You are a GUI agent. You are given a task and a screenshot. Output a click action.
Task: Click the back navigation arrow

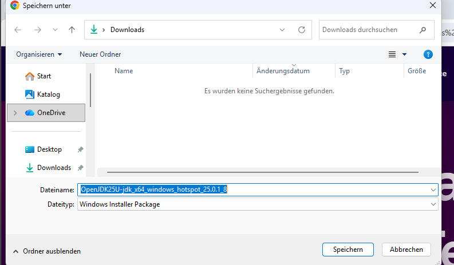click(18, 30)
